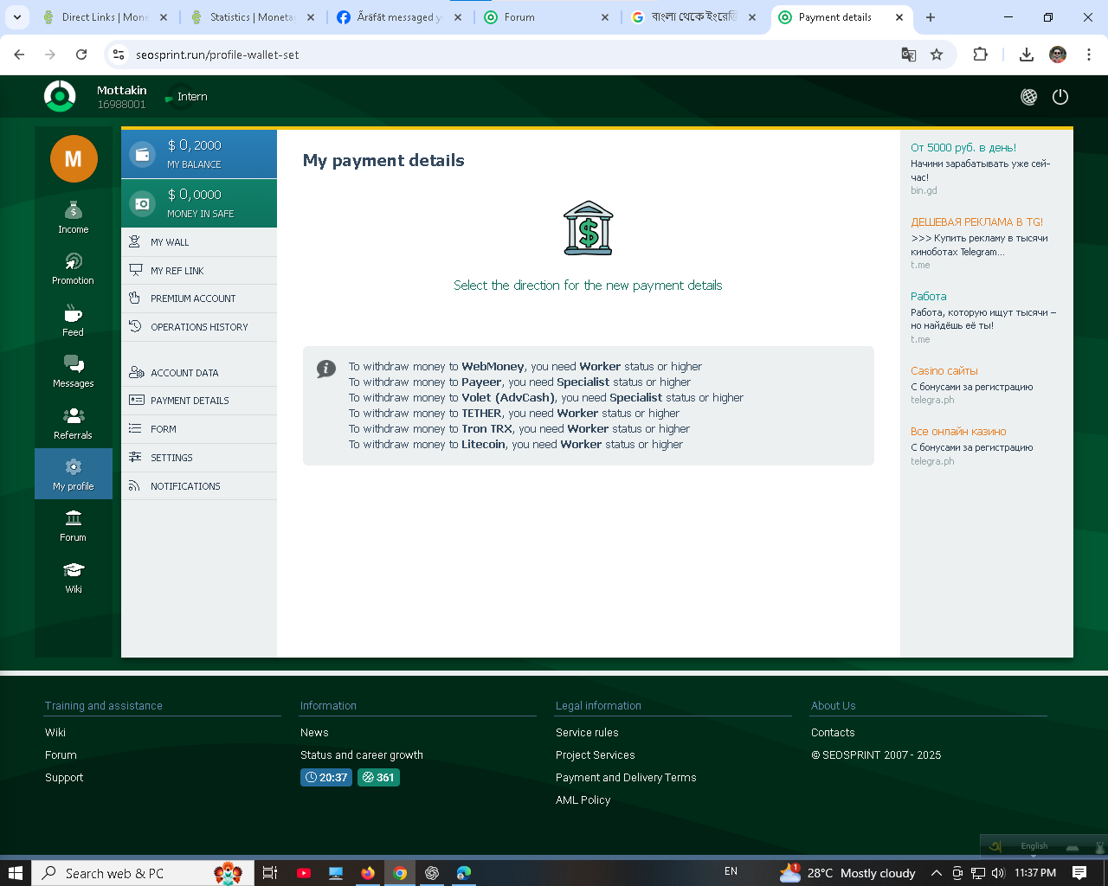Open the Chrome three-dot menu
This screenshot has height=886, width=1108.
coord(1089,55)
